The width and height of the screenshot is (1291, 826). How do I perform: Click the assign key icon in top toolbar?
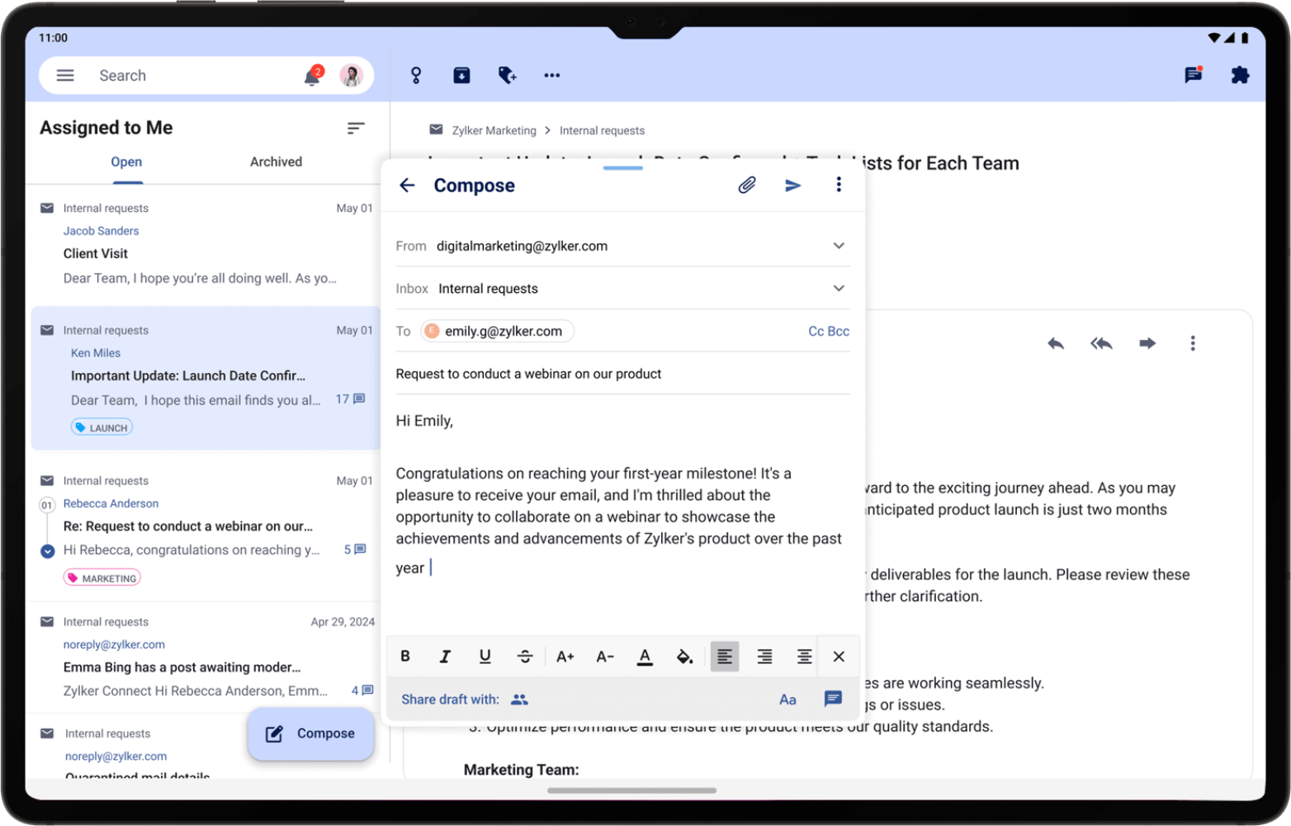click(416, 75)
